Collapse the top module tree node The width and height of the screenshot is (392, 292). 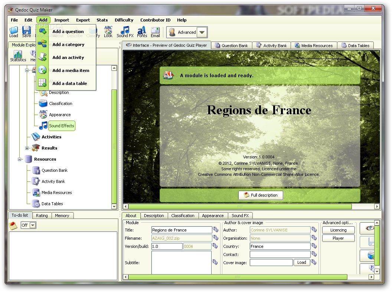click(x=27, y=70)
